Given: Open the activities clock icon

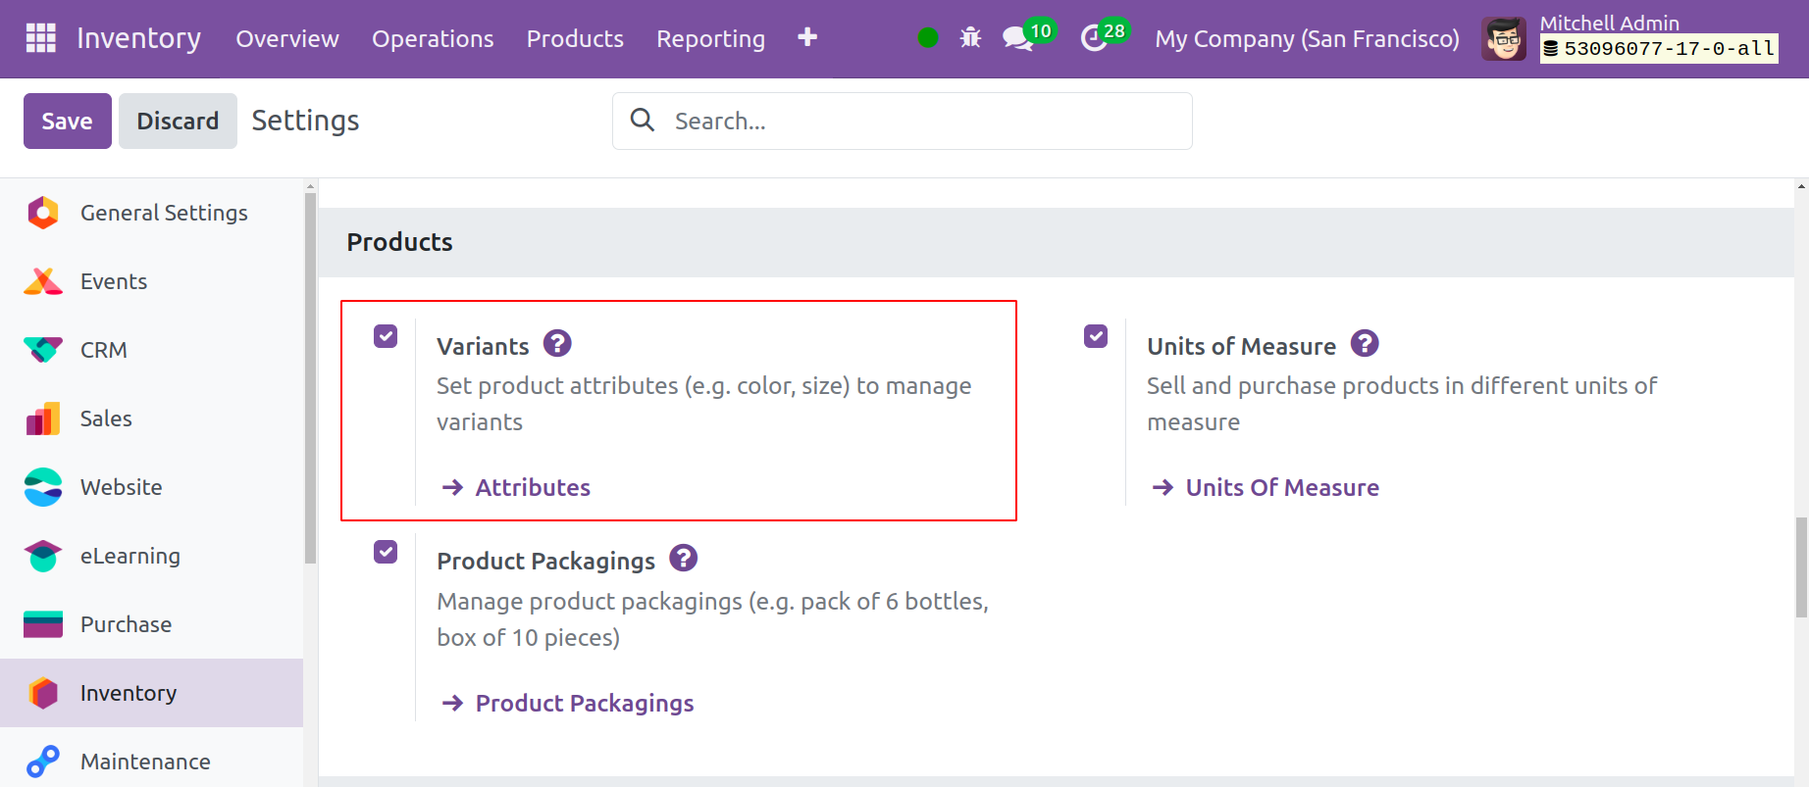Looking at the screenshot, I should (1093, 38).
